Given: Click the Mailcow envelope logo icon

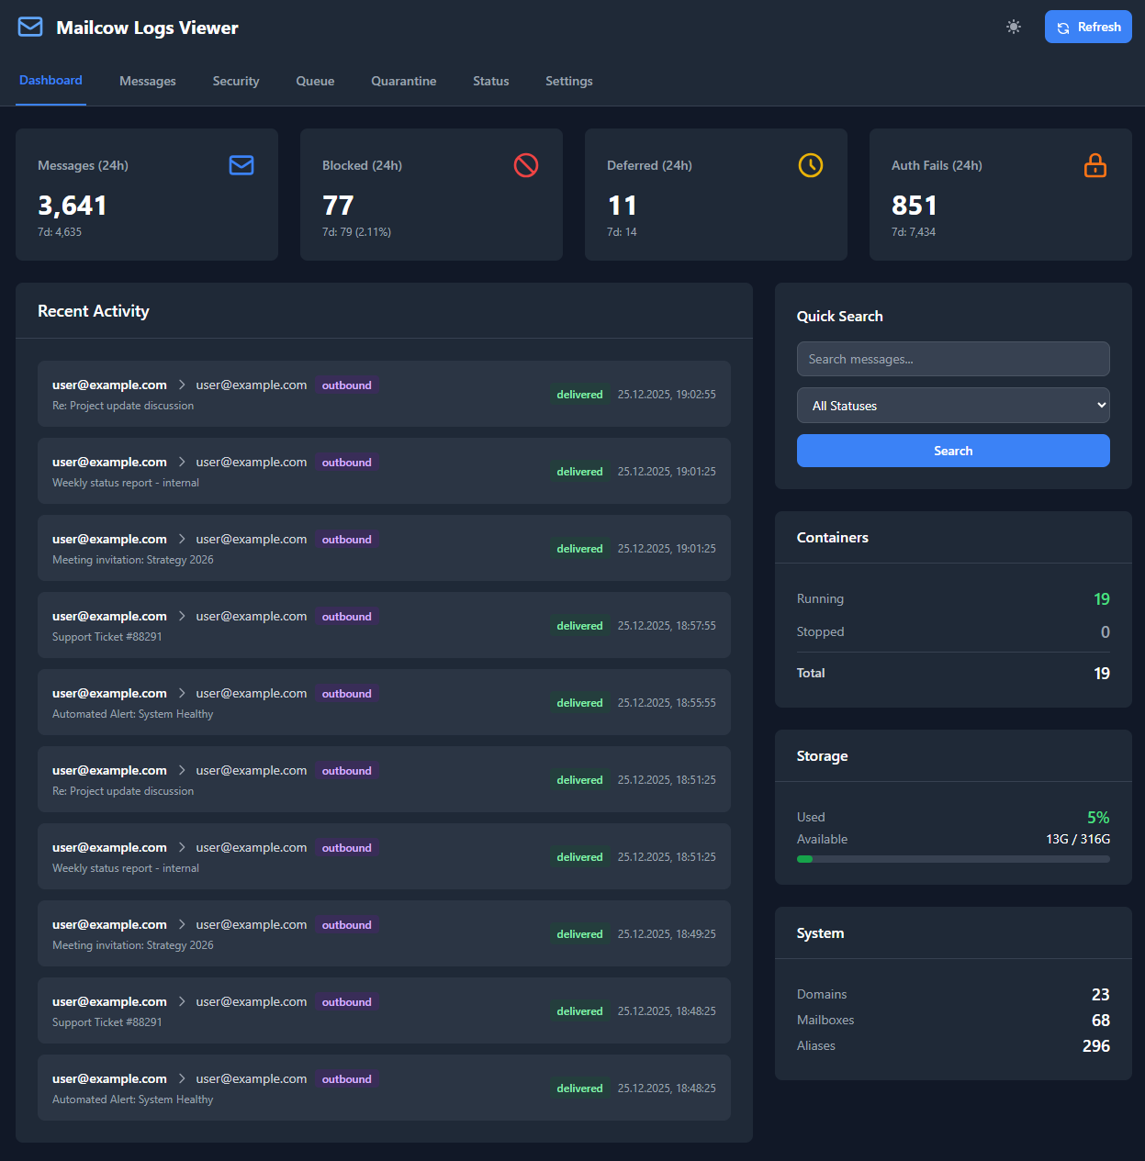Looking at the screenshot, I should click(30, 28).
